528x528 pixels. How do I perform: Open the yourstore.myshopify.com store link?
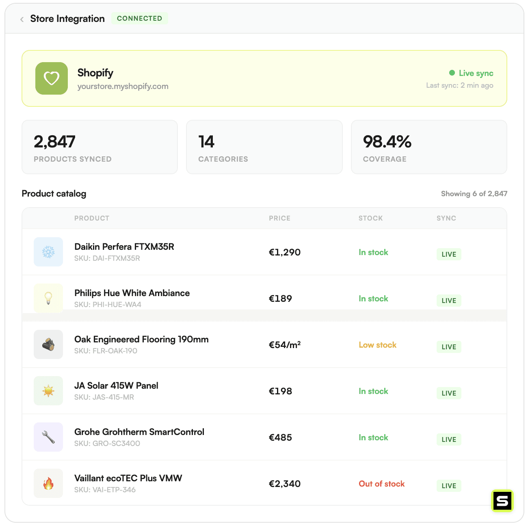click(123, 86)
